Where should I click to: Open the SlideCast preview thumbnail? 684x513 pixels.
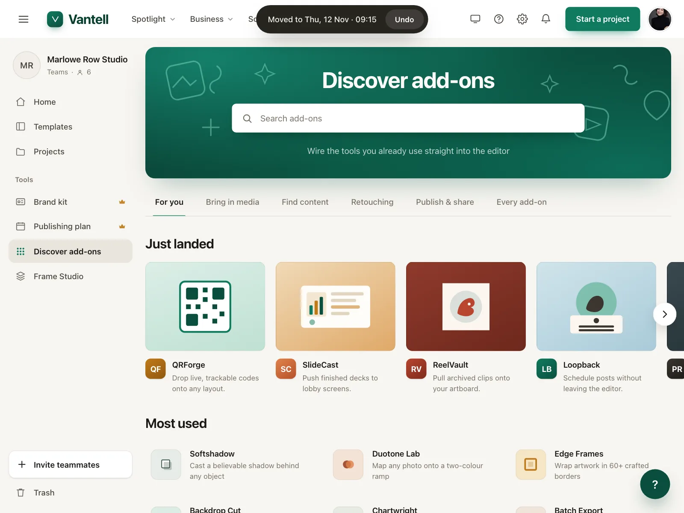(336, 307)
